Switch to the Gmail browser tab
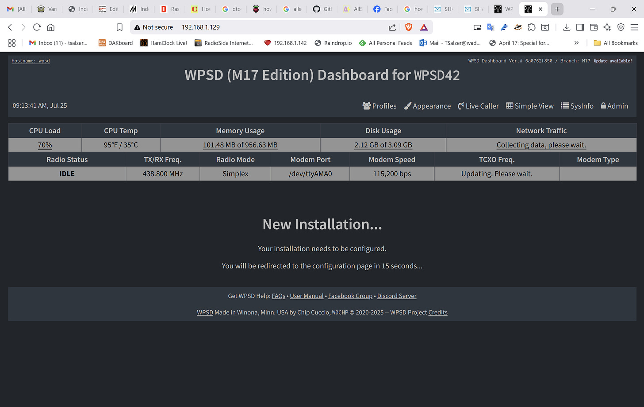This screenshot has width=644, height=407. 16,9
